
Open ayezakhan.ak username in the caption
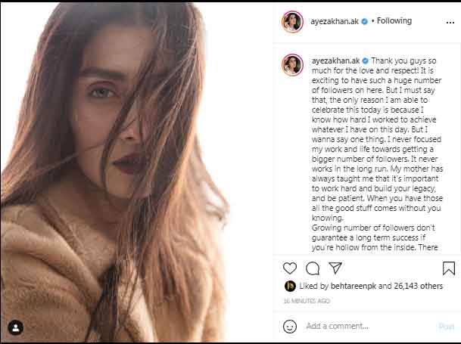click(333, 59)
